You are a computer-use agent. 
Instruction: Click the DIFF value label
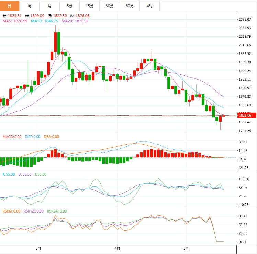click(x=32, y=137)
